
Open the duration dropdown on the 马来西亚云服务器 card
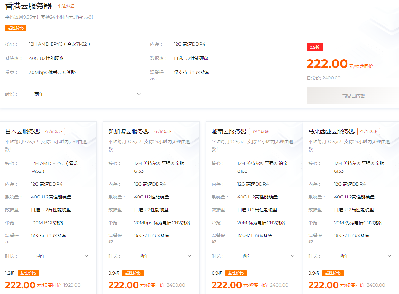[364, 256]
